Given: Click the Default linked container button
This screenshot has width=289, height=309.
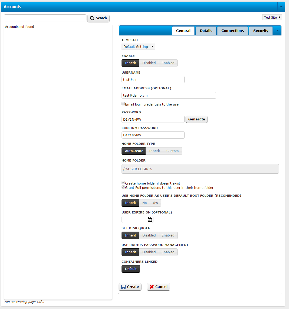Looking at the screenshot, I should 131,269.
